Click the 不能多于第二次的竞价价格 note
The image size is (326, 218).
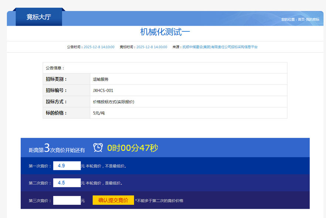tap(159, 201)
